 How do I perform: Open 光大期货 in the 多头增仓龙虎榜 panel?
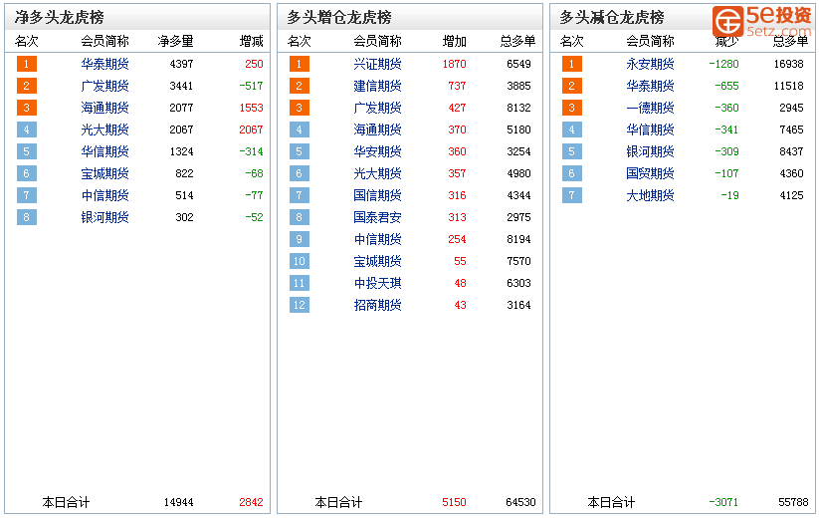point(377,173)
